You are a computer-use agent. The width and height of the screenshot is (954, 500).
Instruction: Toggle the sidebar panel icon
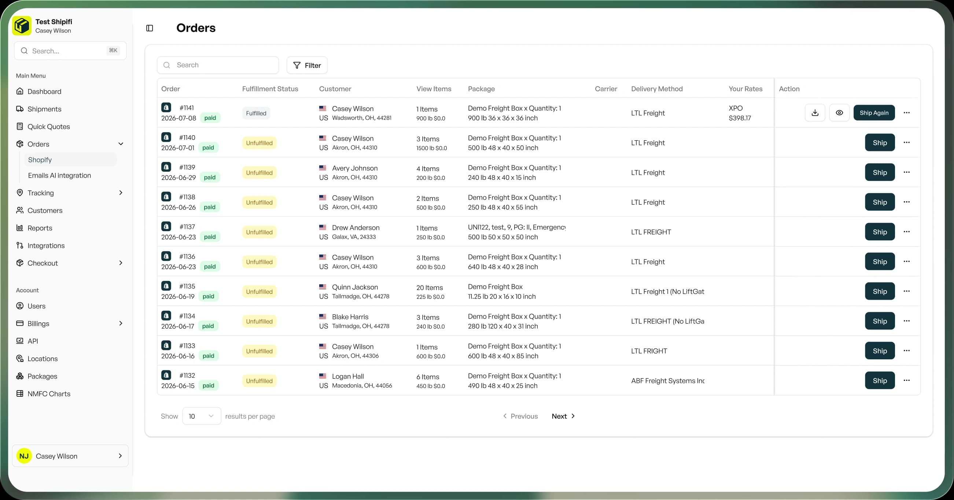[x=150, y=28]
